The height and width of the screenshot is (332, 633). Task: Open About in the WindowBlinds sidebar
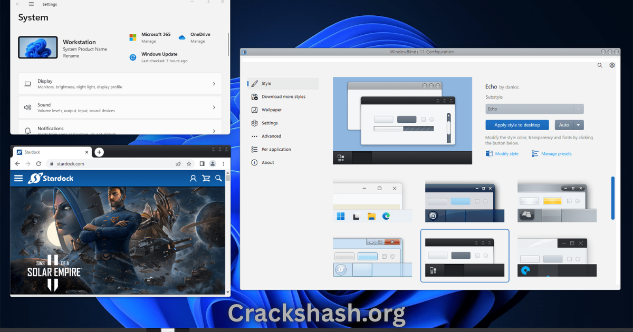[268, 163]
